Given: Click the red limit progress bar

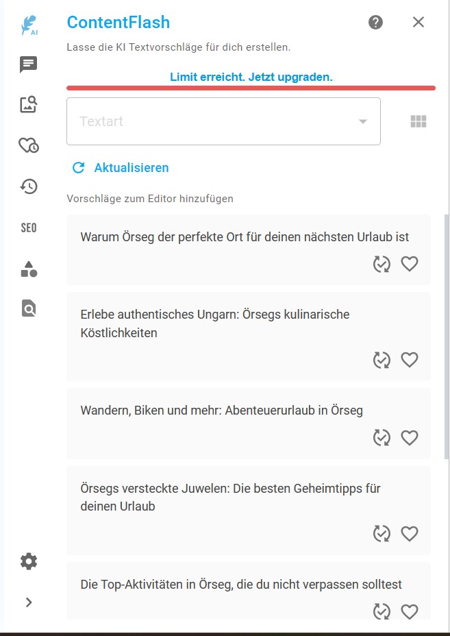Looking at the screenshot, I should [251, 88].
